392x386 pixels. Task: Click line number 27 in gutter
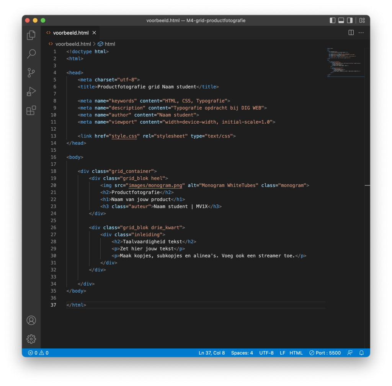pos(53,234)
